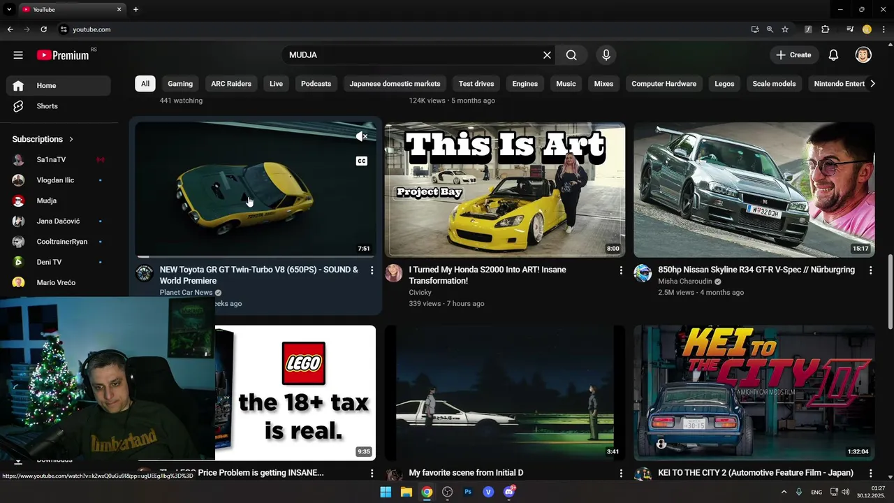Open Mario Vrećo channel subscription
This screenshot has height=503, width=894.
pos(59,283)
